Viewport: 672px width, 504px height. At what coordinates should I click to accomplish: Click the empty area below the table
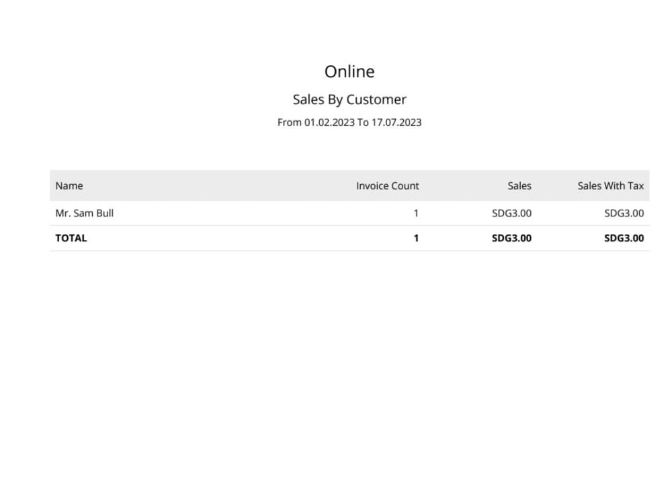pos(349,368)
